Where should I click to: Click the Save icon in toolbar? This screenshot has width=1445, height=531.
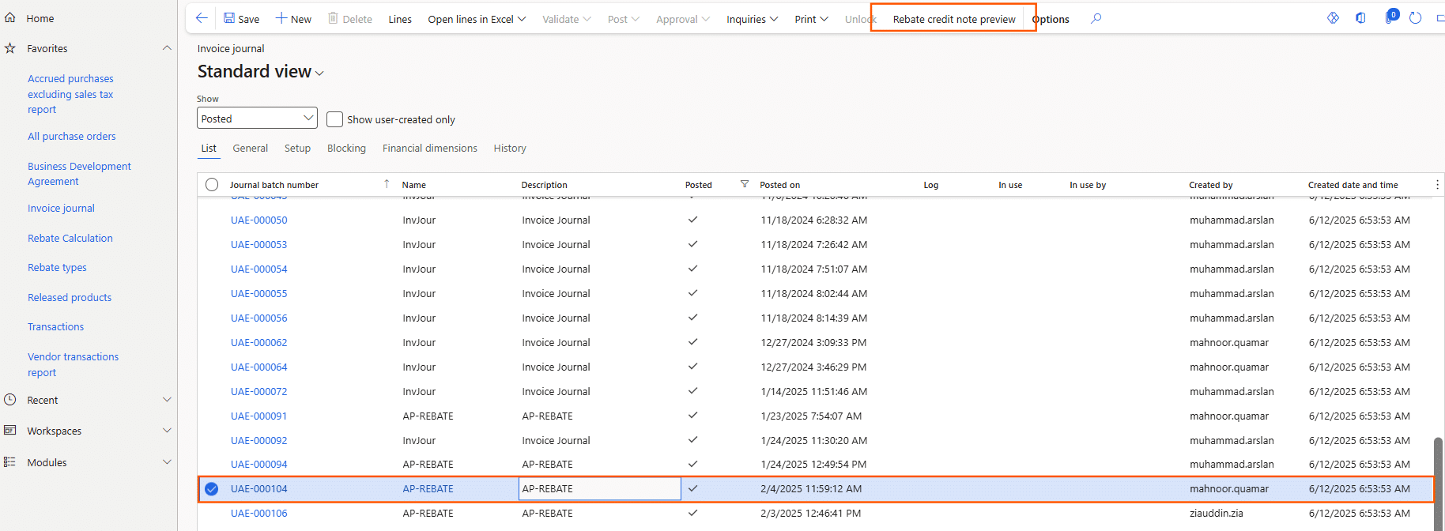[x=229, y=18]
